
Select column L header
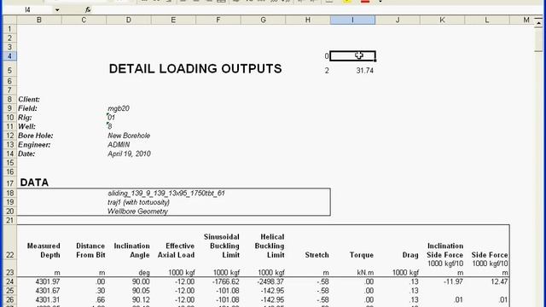pos(487,20)
